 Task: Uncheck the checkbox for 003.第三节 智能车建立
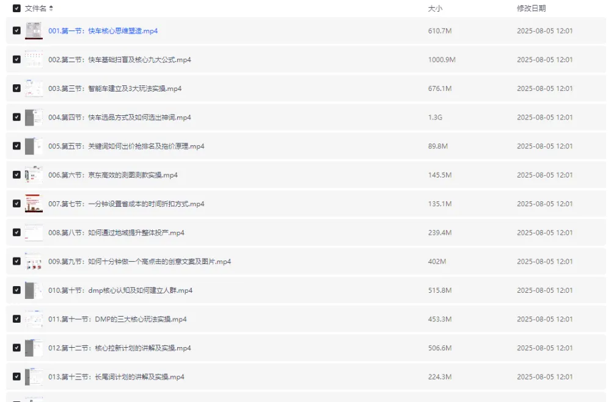(16, 88)
